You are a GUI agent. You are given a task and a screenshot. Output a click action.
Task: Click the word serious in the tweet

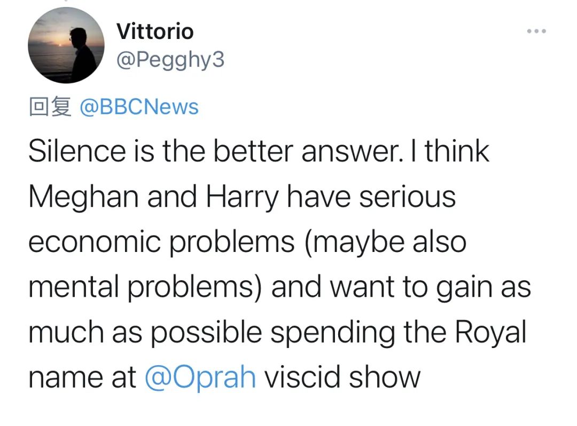(x=407, y=196)
